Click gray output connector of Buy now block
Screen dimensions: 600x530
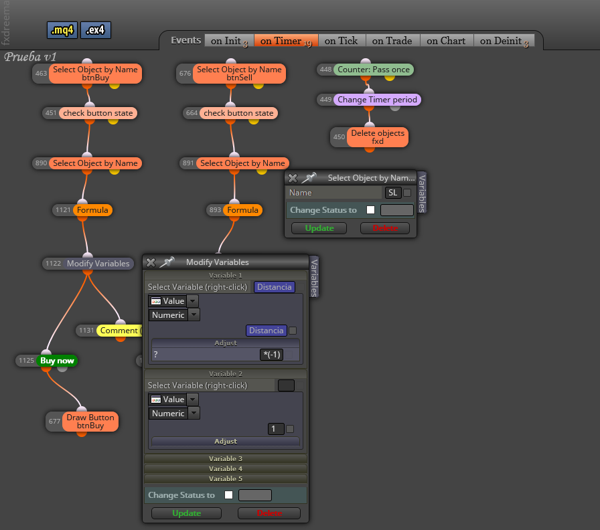coord(62,368)
